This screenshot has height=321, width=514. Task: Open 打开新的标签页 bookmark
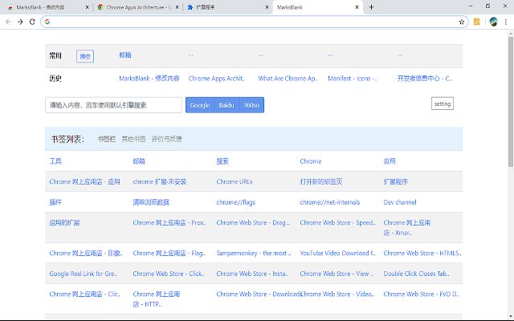(x=321, y=182)
